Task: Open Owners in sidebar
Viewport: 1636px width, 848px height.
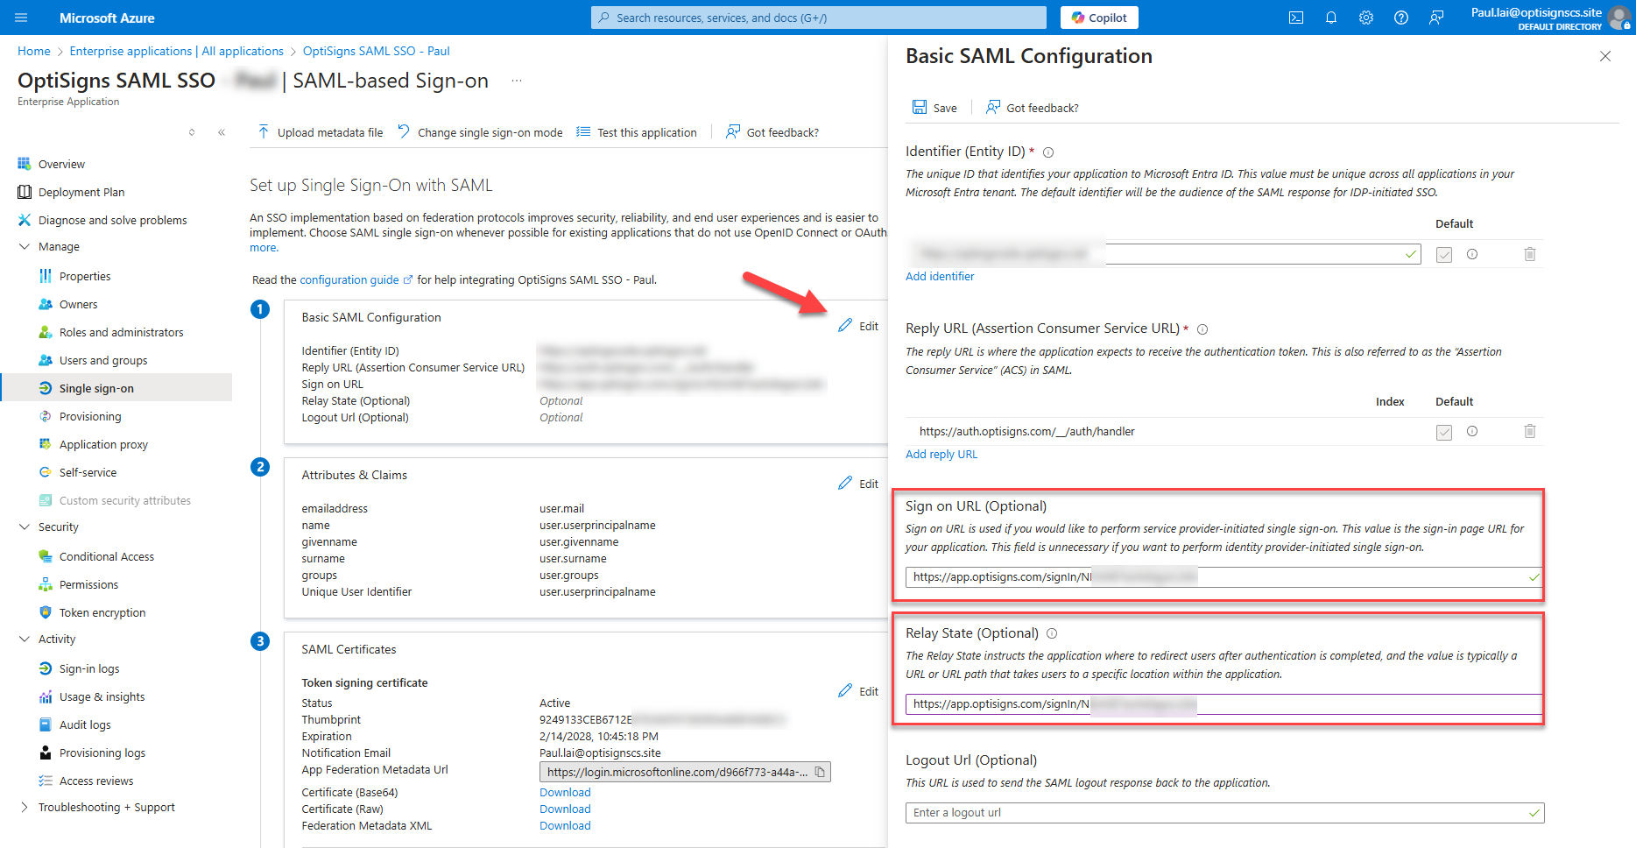Action: (78, 304)
